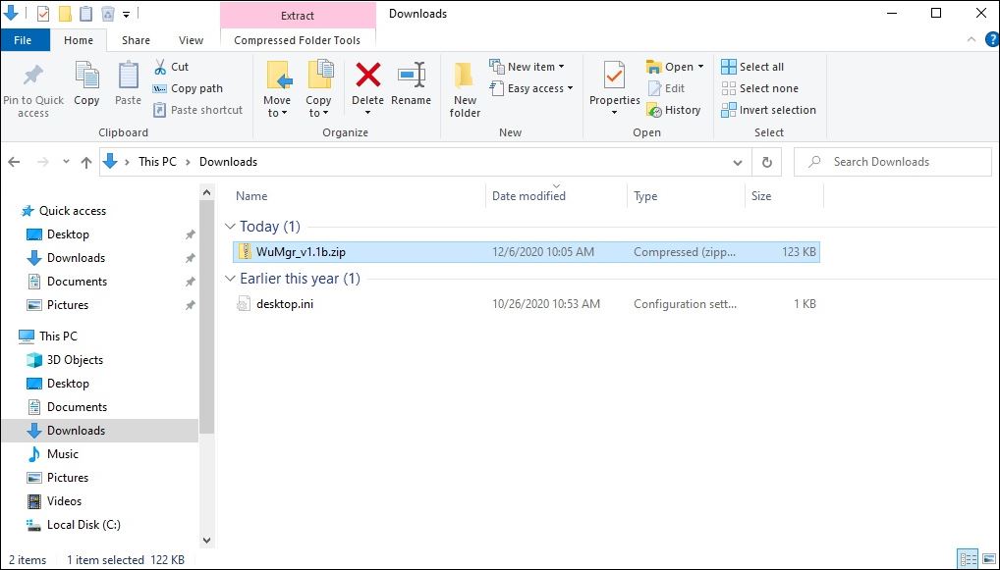This screenshot has width=1000, height=570.
Task: Click the Paste ribbon button
Action: 128,83
